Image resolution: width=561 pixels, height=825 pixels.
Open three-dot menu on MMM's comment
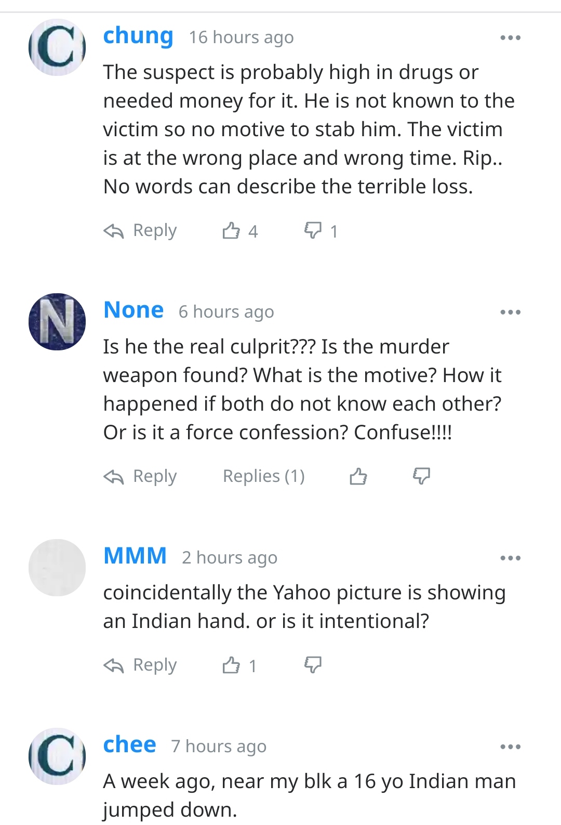point(510,558)
